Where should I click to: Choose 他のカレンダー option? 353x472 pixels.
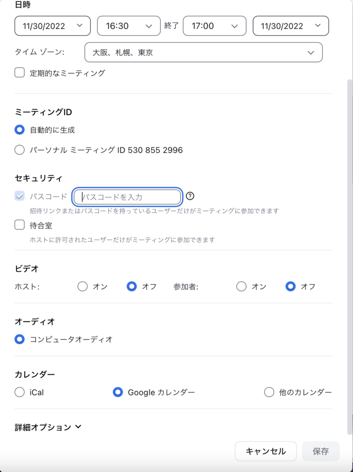click(269, 392)
